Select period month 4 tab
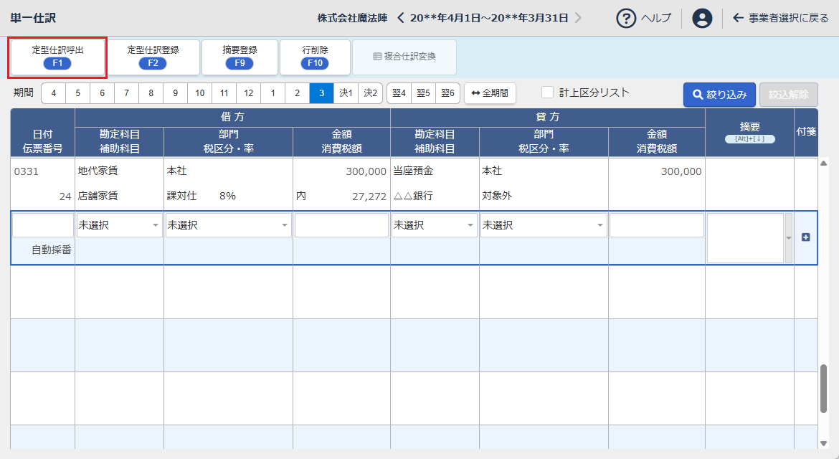Screen dimensions: 839x459 coord(53,93)
